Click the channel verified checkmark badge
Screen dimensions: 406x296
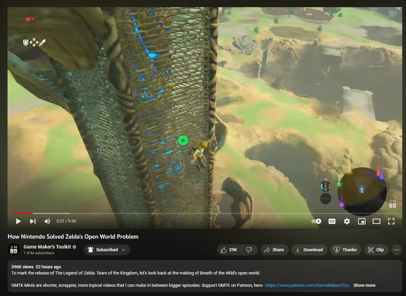74,247
